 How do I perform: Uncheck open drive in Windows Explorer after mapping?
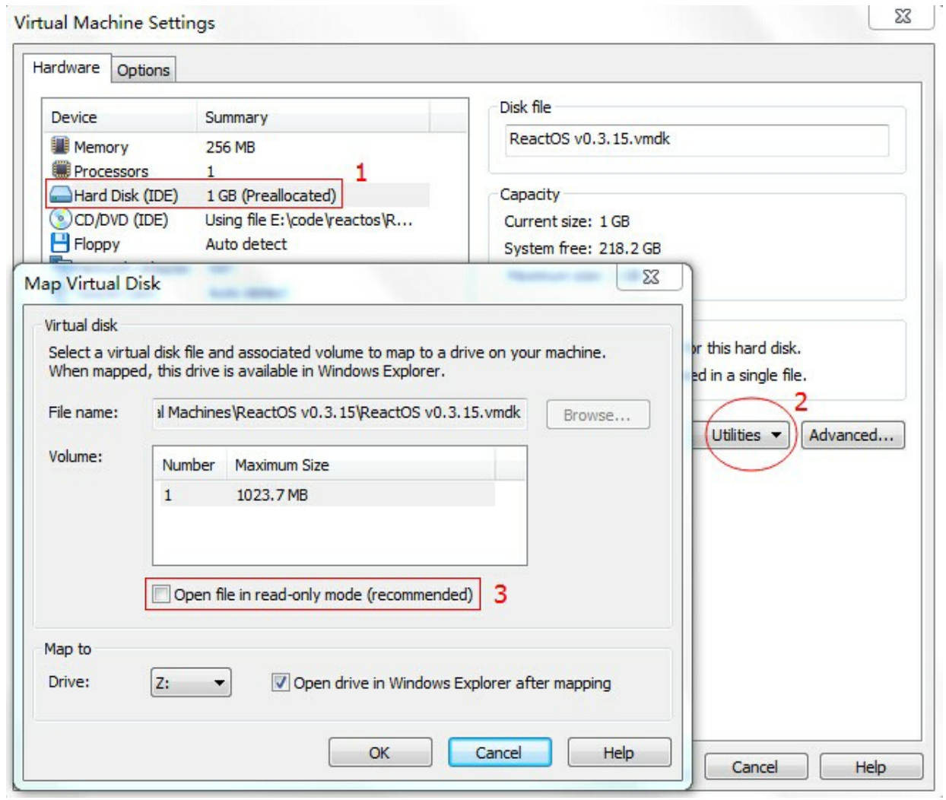point(281,682)
